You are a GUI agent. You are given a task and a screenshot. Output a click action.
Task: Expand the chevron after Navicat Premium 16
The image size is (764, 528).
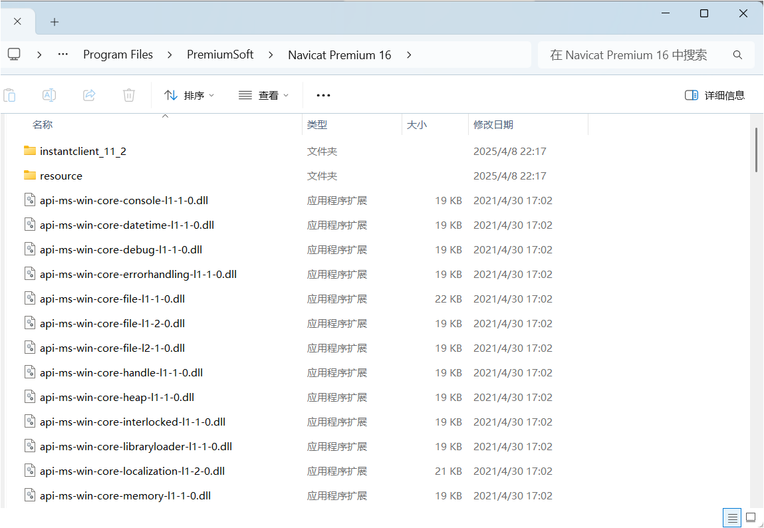(409, 55)
